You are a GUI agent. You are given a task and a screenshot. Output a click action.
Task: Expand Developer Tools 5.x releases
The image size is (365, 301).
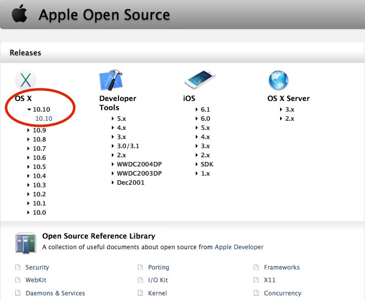(113, 119)
